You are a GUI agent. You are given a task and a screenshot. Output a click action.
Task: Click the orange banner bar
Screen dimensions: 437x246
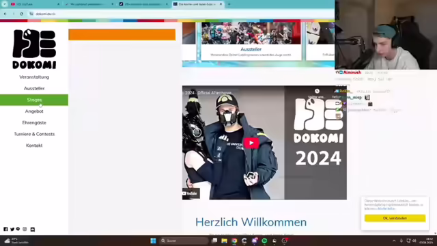122,35
